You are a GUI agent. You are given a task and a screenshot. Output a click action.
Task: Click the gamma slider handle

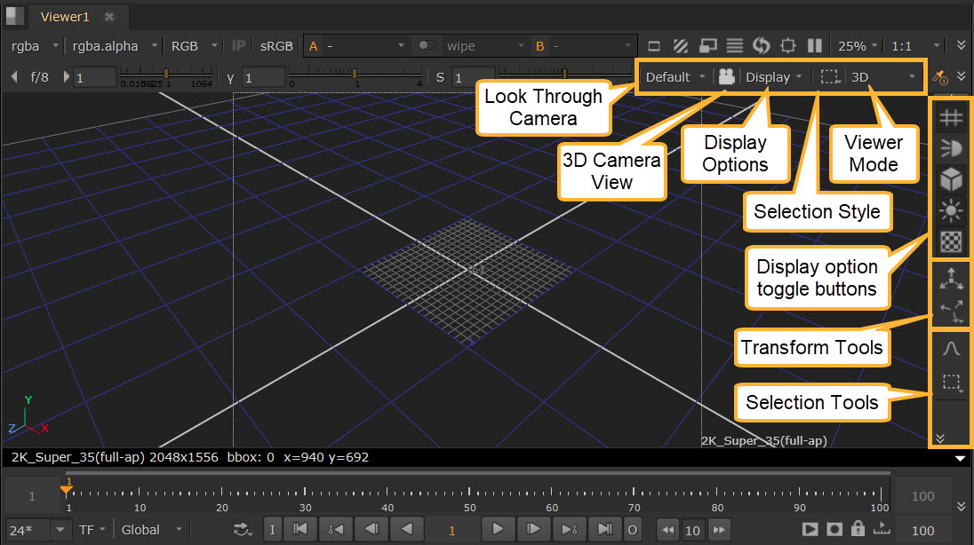(355, 74)
